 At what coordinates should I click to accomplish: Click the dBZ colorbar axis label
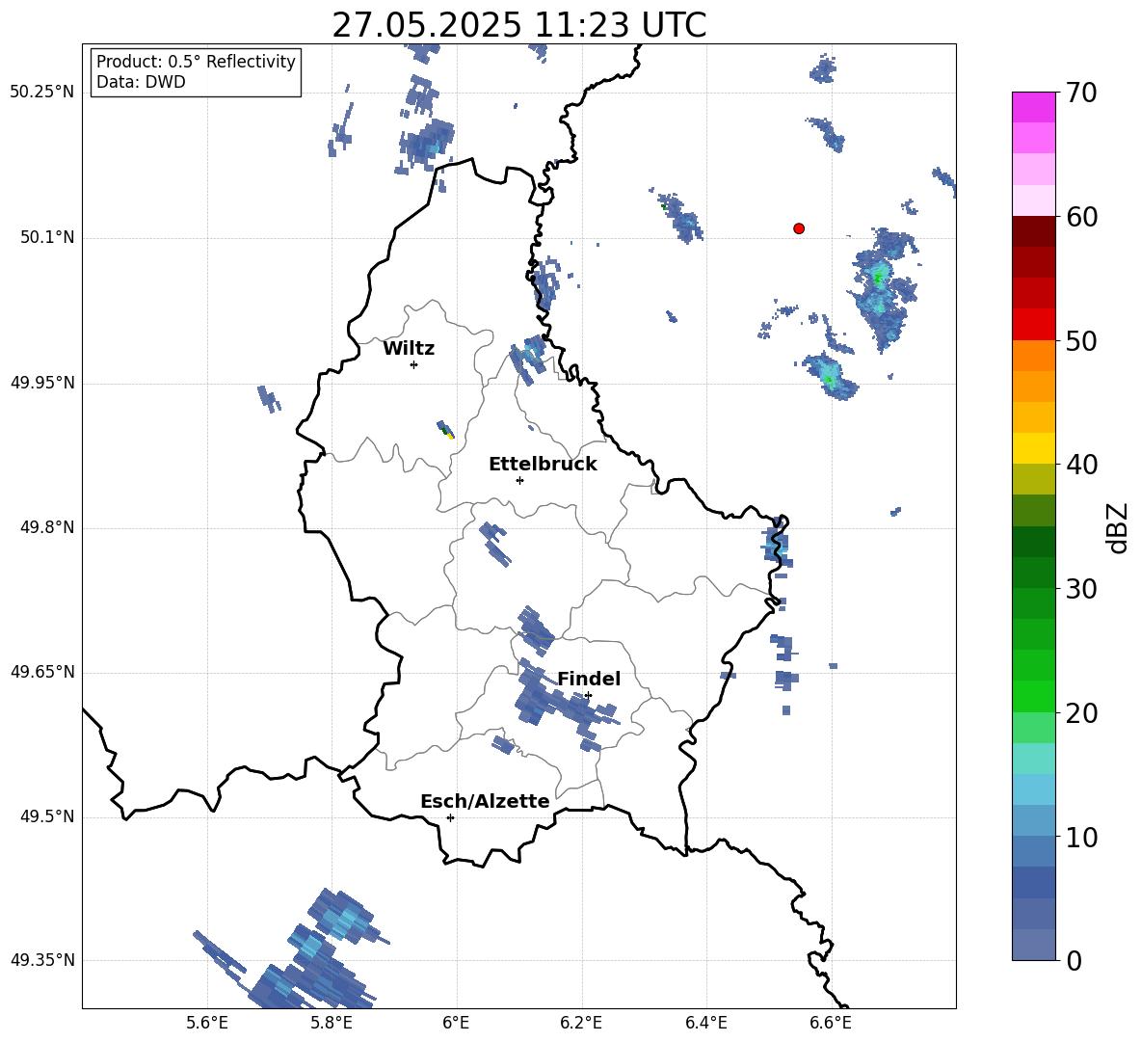pos(1116,527)
